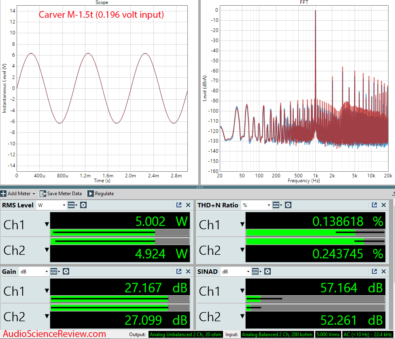This screenshot has width=395, height=339.
Task: Click SINAD Ch2 reading 52.261 dB
Action: coord(352,320)
